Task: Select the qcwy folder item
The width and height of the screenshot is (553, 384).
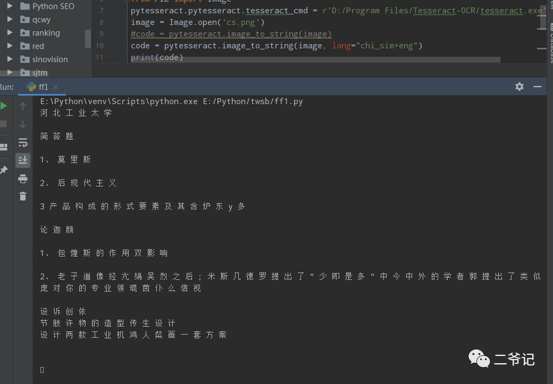Action: pos(35,20)
